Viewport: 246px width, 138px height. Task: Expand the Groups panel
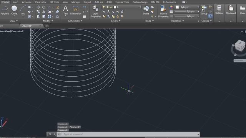point(206,21)
